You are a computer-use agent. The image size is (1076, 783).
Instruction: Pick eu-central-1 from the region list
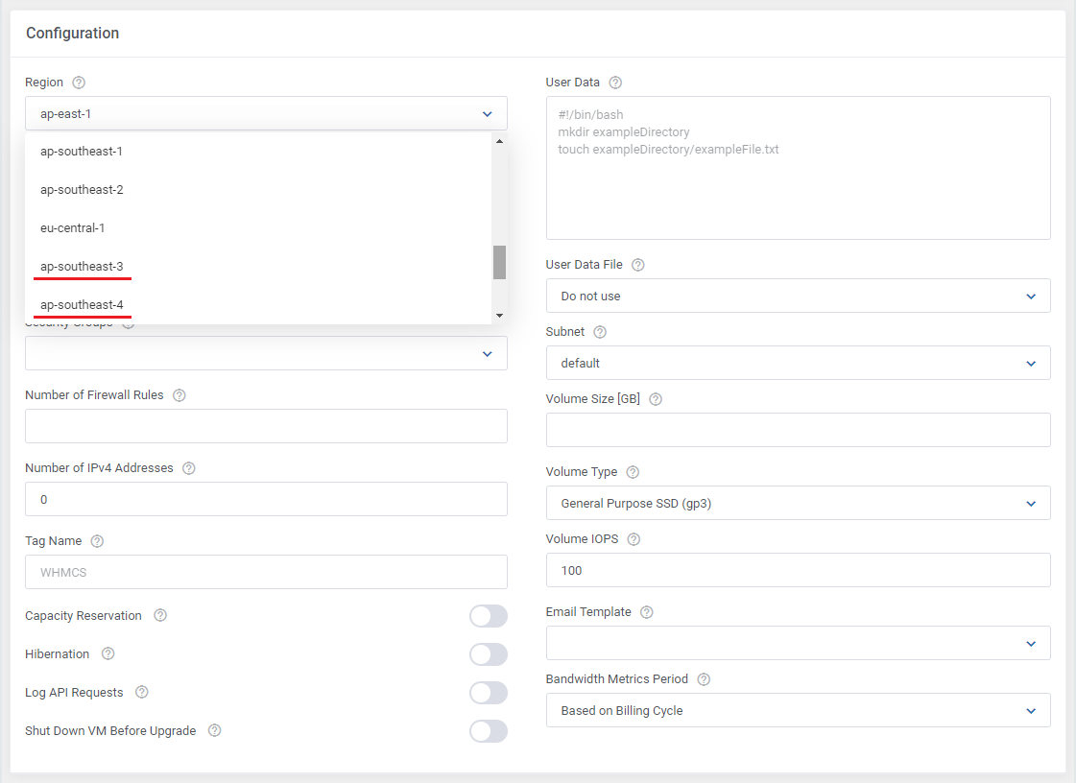coord(259,228)
